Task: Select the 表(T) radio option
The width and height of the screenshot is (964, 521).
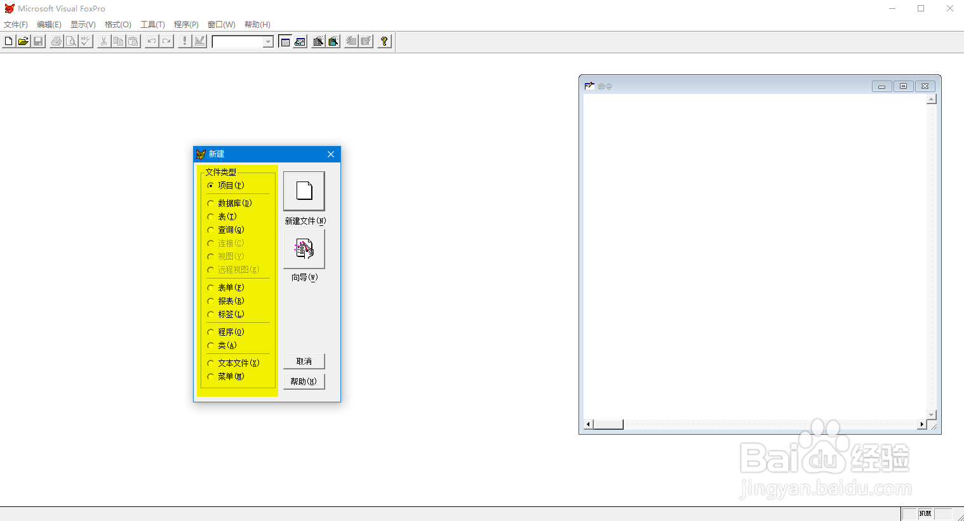Action: tap(222, 216)
